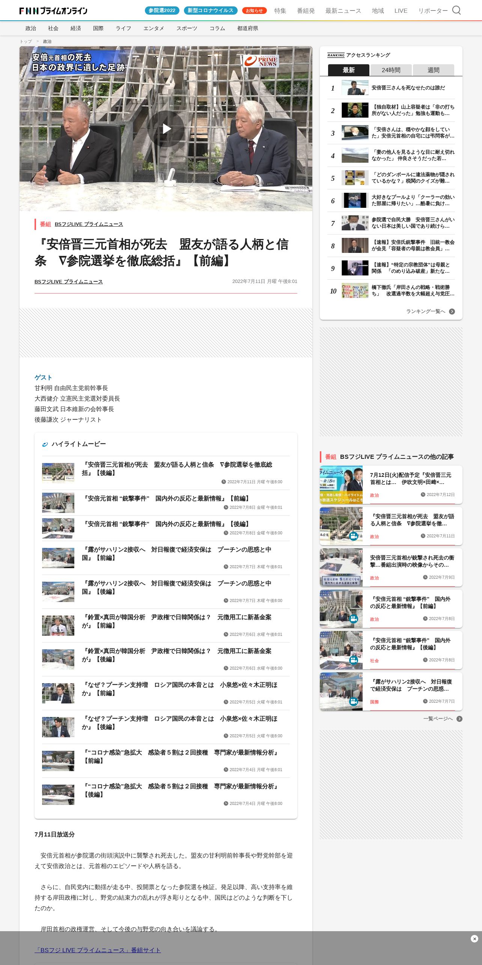Open the リポーター menu
This screenshot has width=482, height=965.
point(433,11)
